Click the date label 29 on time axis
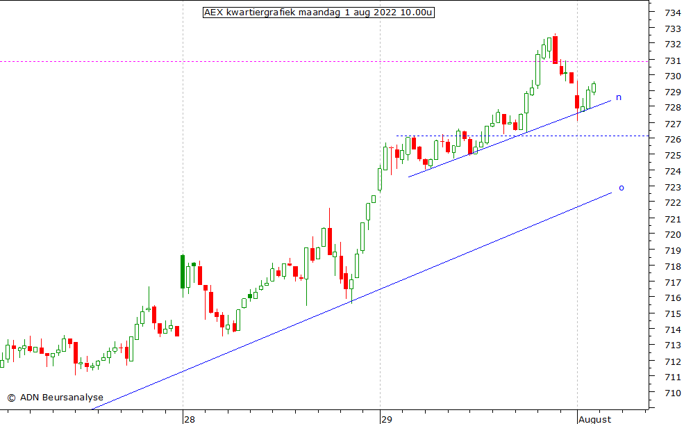The image size is (684, 424). pos(386,419)
